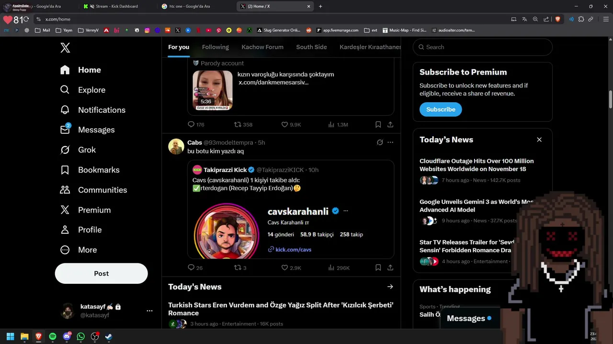613x344 pixels.
Task: Open the kick.com/cavs link
Action: [293, 249]
